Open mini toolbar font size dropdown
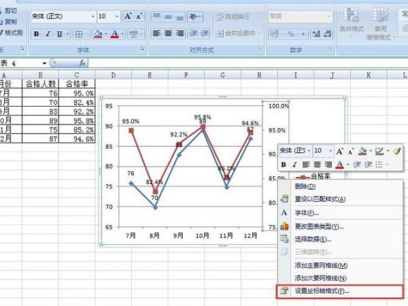The image size is (408, 306). pyautogui.click(x=330, y=151)
